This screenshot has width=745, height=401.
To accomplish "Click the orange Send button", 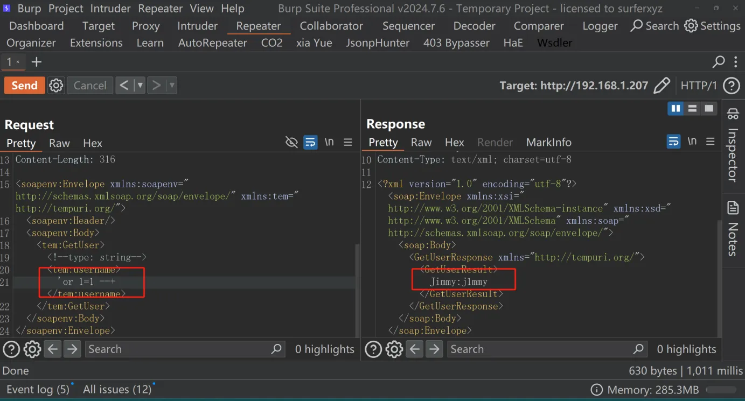I will click(x=24, y=85).
